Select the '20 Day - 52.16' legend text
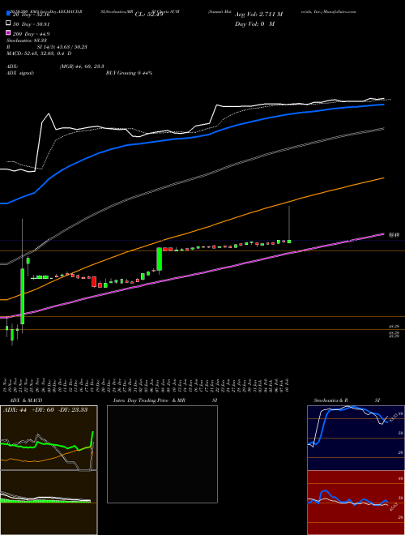This screenshot has width=405, height=535. [x=32, y=15]
